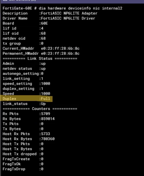Click the Host Tx dropped line
The image size is (144, 176).
pyautogui.click(x=23, y=154)
